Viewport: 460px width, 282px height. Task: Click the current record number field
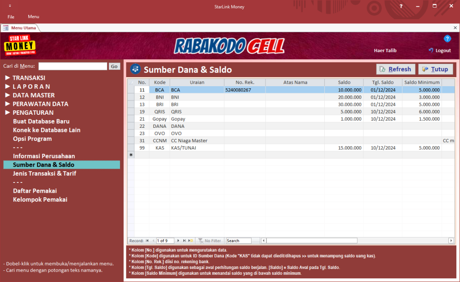[165, 241]
